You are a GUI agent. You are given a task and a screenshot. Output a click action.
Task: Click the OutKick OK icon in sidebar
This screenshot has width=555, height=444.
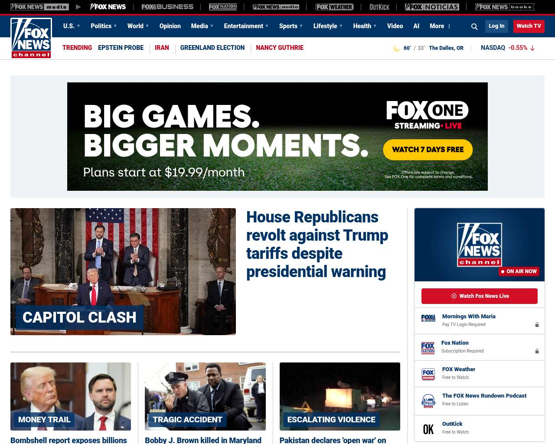428,429
